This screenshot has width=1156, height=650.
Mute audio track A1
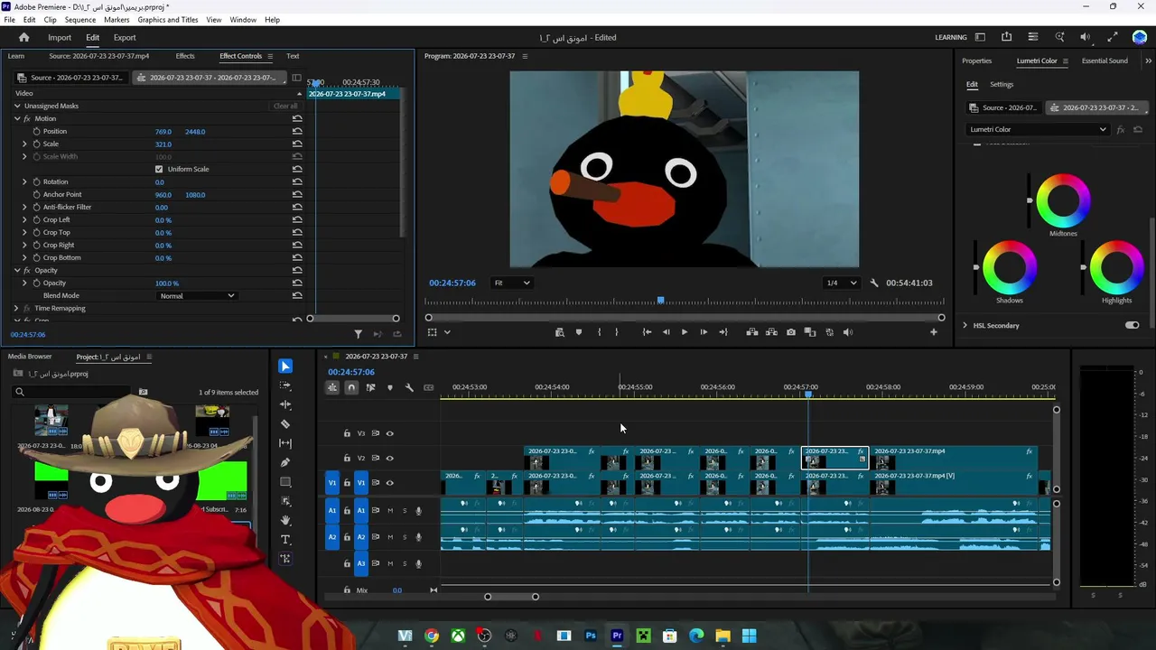390,511
